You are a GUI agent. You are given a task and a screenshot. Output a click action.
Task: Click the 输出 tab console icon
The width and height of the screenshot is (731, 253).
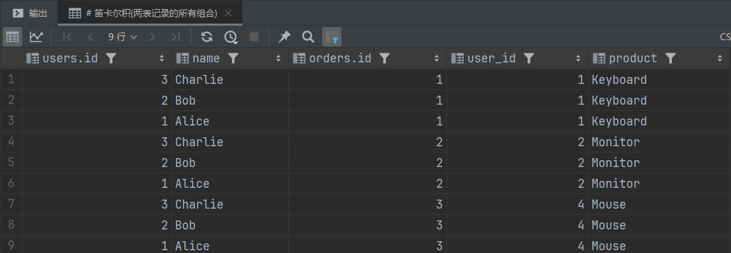pos(18,13)
